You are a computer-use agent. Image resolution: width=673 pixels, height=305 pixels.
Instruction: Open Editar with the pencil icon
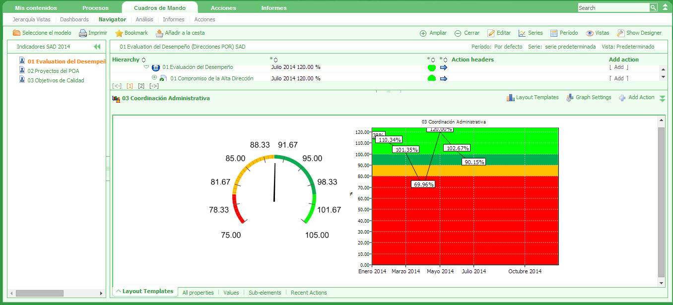(x=491, y=33)
